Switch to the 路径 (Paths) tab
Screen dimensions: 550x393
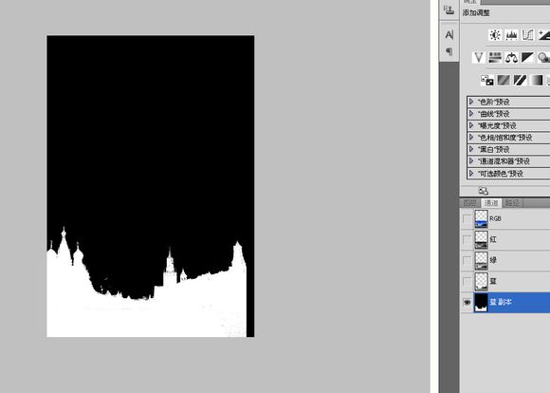click(x=512, y=202)
